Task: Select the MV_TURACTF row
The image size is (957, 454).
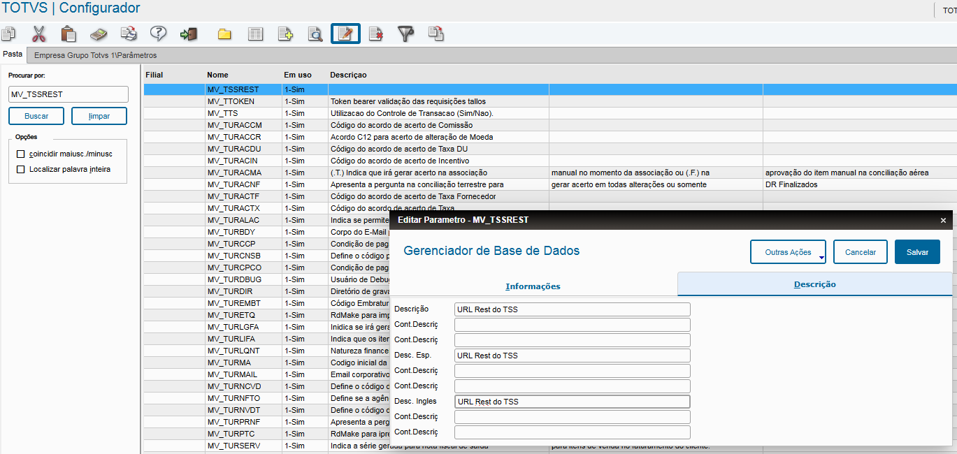Action: pyautogui.click(x=550, y=196)
